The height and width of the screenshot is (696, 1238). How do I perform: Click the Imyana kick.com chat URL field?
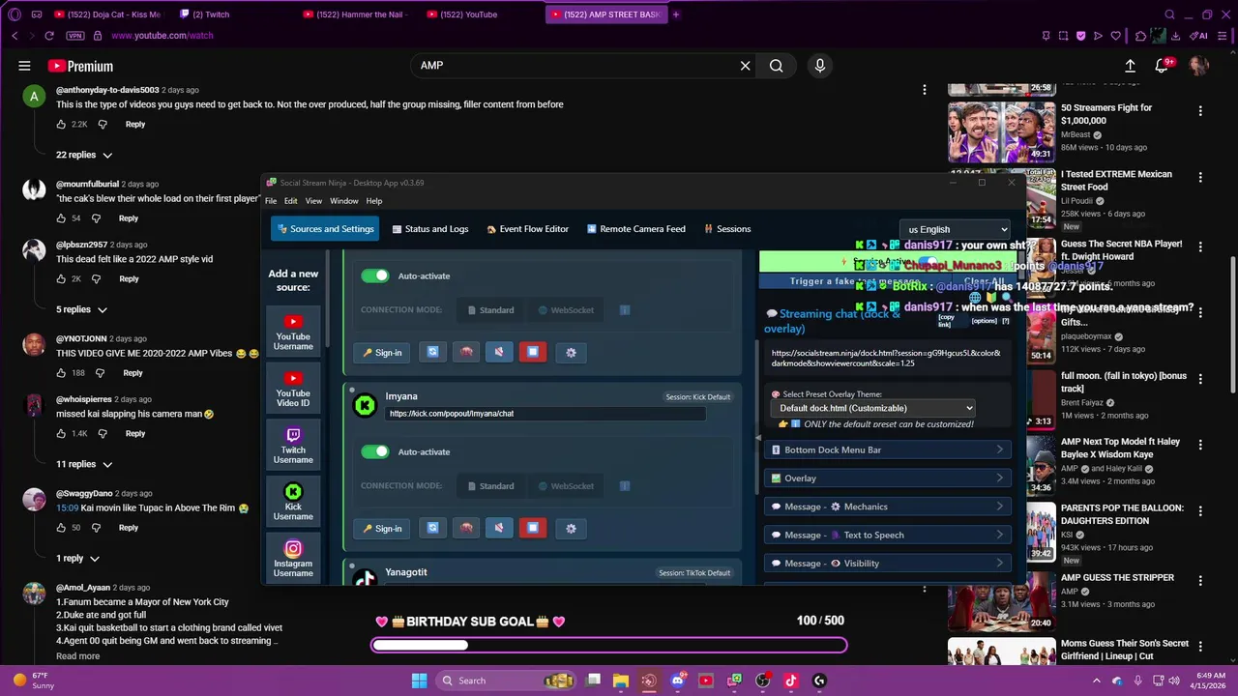[x=545, y=414]
